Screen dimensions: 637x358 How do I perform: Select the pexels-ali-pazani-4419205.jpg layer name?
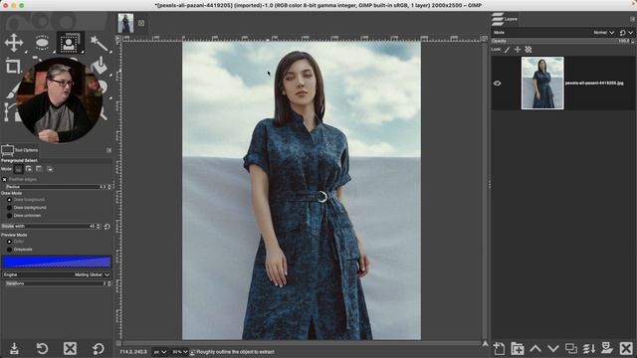[594, 84]
